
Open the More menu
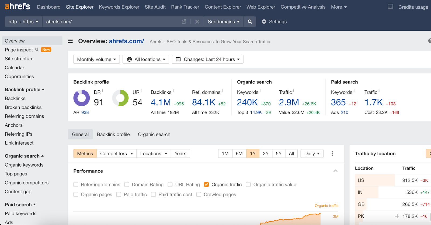339,7
